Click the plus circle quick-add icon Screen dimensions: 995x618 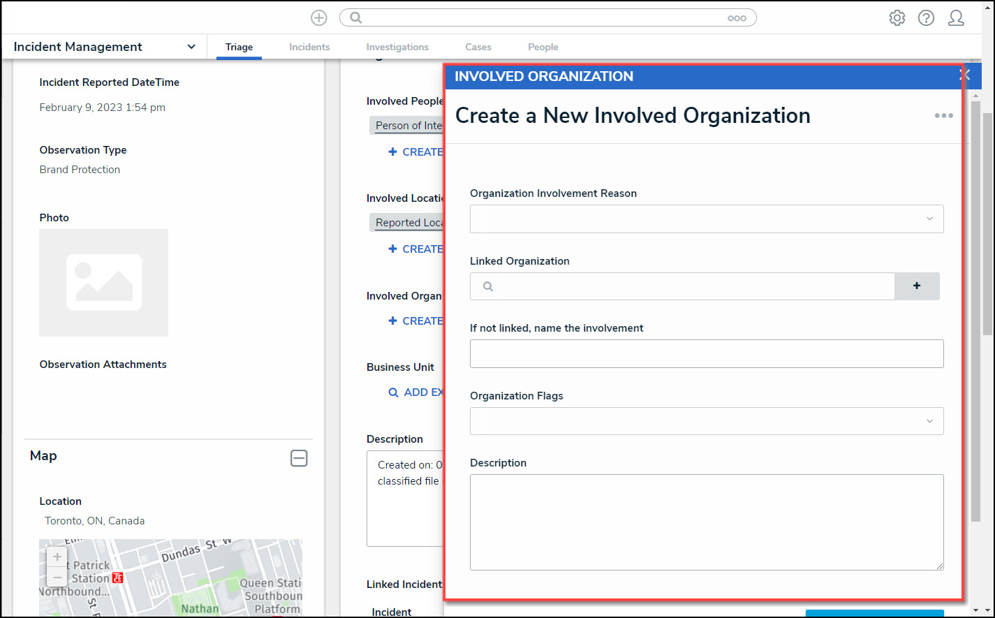pyautogui.click(x=318, y=18)
